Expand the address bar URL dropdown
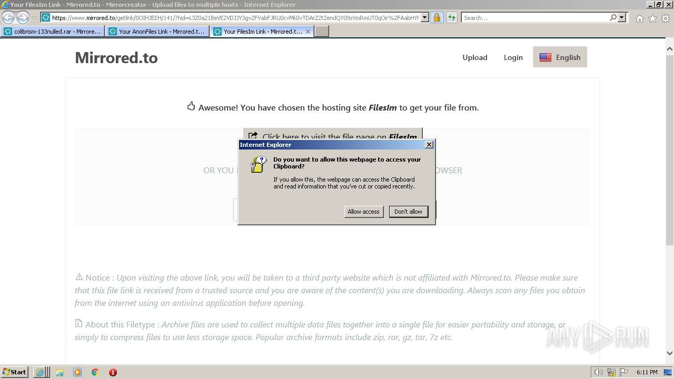674x379 pixels. pyautogui.click(x=425, y=17)
